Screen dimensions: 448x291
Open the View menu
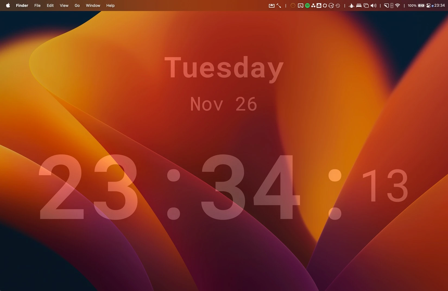(x=64, y=5)
